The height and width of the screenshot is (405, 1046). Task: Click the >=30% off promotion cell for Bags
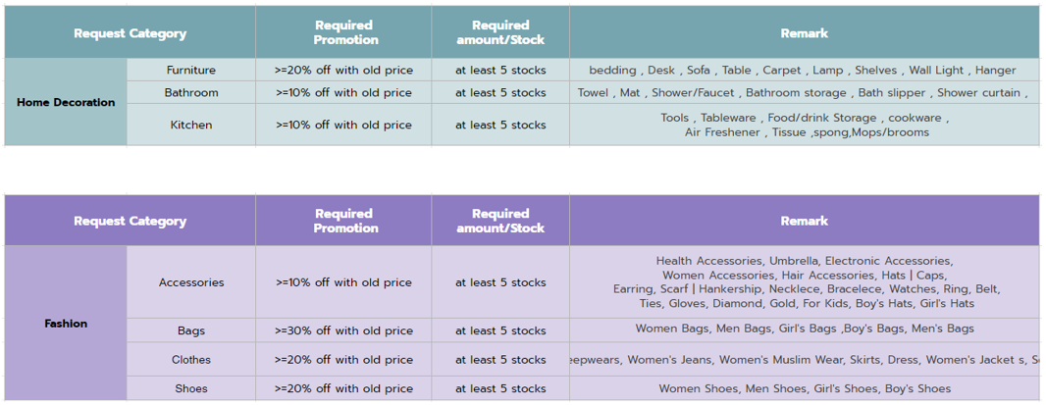[343, 330]
